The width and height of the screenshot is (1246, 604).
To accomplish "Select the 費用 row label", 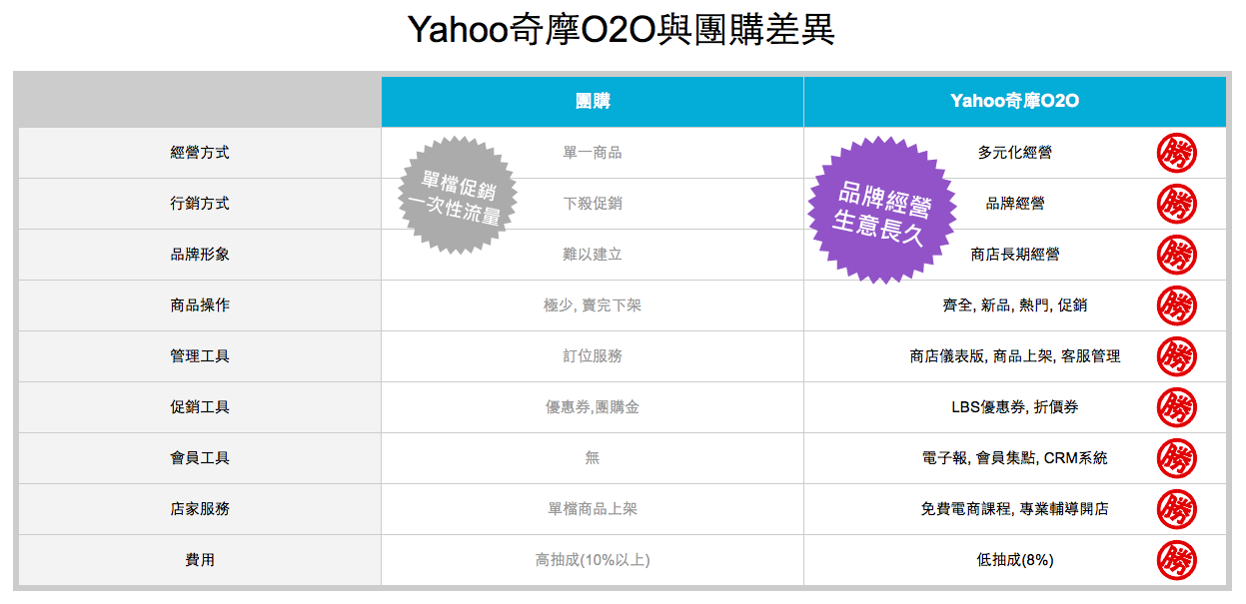I will [200, 560].
